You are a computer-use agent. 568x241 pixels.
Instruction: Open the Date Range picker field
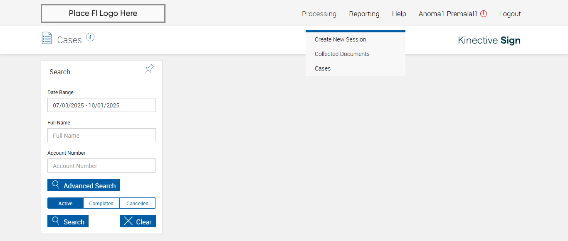click(x=101, y=105)
